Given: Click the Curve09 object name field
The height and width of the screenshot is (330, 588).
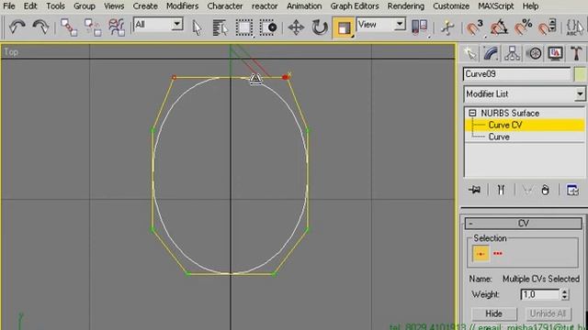Looking at the screenshot, I should click(x=516, y=74).
